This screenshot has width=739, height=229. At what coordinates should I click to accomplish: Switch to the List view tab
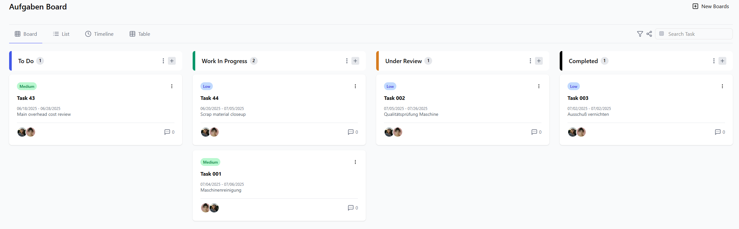pyautogui.click(x=61, y=34)
